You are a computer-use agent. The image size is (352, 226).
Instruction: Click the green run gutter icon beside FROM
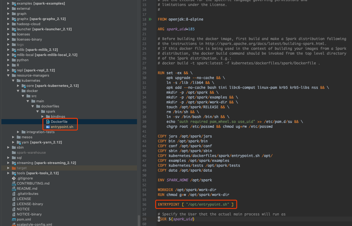(150, 19)
